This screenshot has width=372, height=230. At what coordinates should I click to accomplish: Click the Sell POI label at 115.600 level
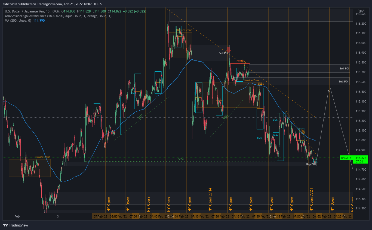click(343, 81)
